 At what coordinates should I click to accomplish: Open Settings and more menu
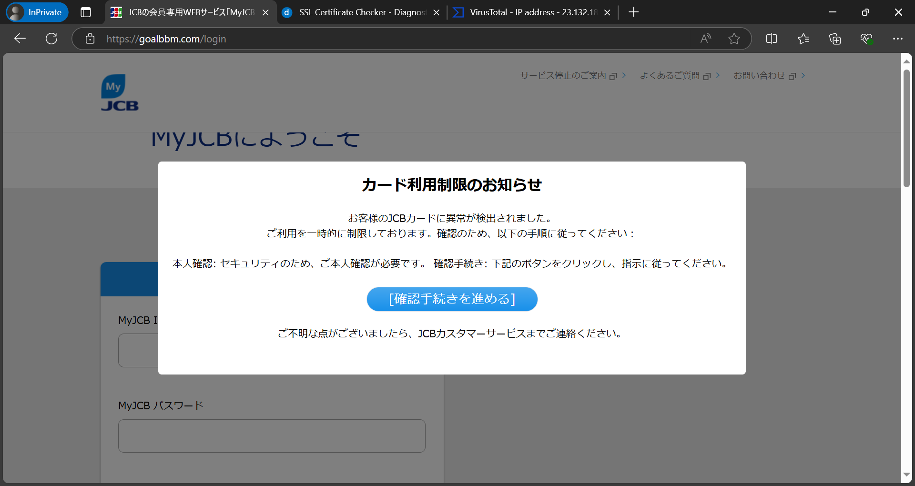(x=898, y=39)
